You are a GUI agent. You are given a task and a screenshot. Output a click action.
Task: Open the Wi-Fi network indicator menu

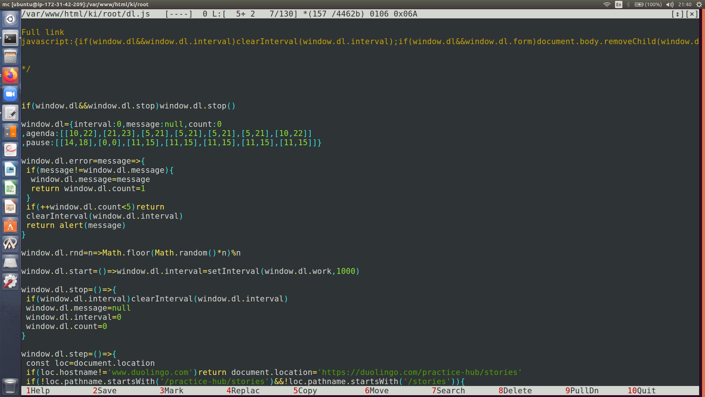(607, 4)
